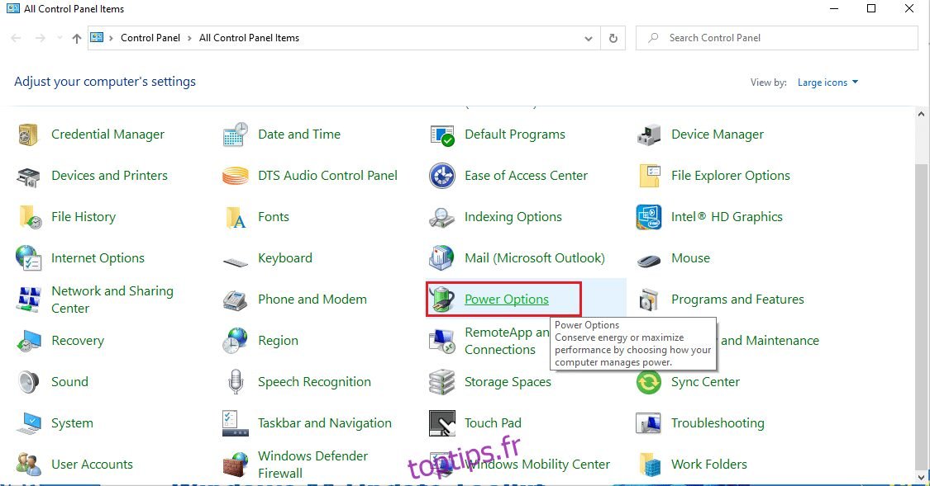Screen dimensions: 930x486
Task: Expand the View by Large icons dropdown
Action: (827, 83)
